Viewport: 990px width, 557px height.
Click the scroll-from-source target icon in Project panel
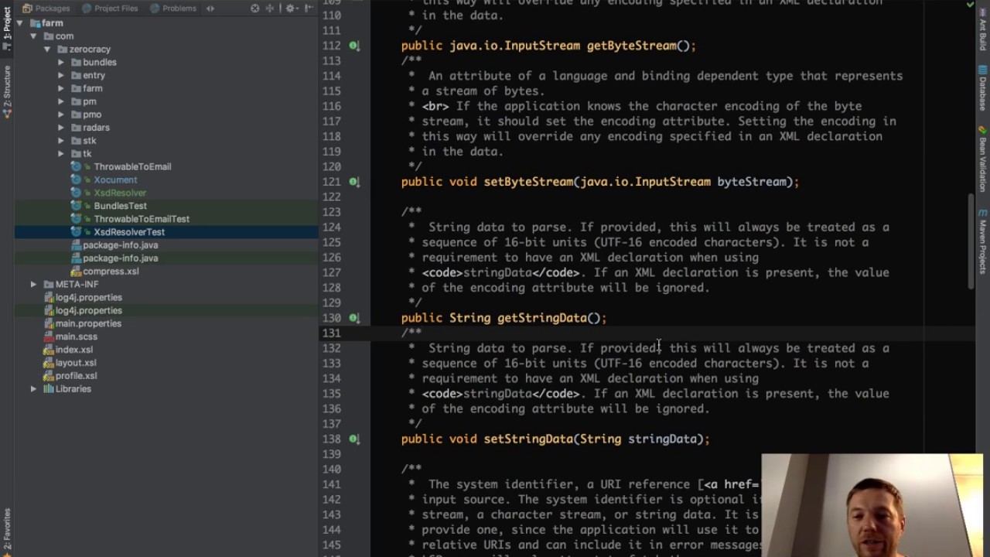(255, 8)
